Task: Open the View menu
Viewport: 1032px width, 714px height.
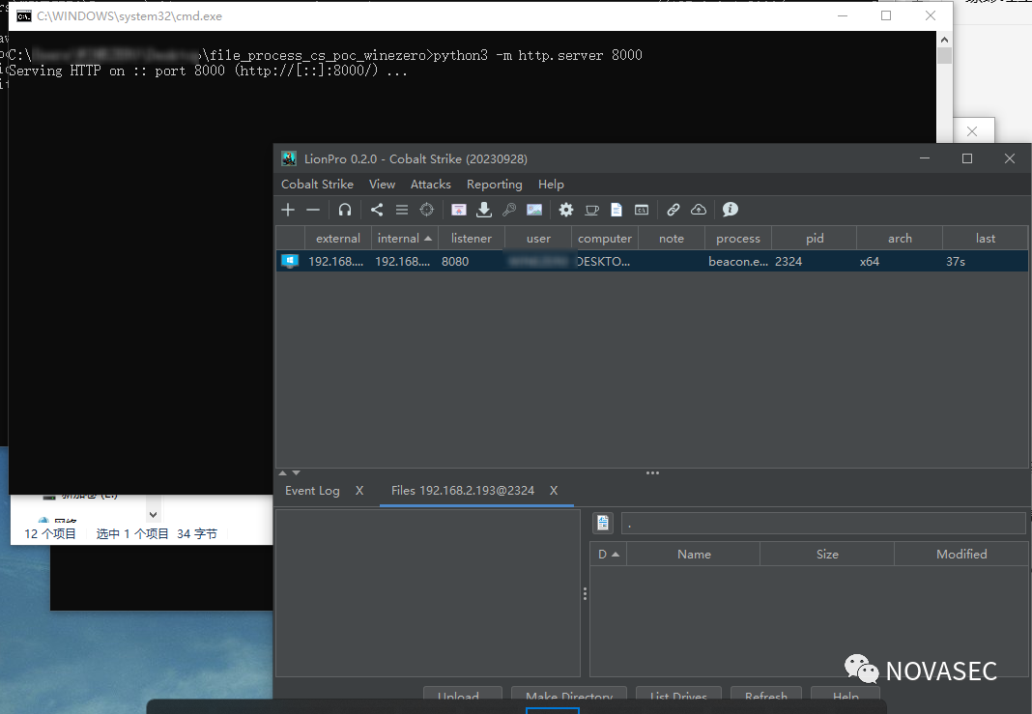Action: pyautogui.click(x=383, y=185)
